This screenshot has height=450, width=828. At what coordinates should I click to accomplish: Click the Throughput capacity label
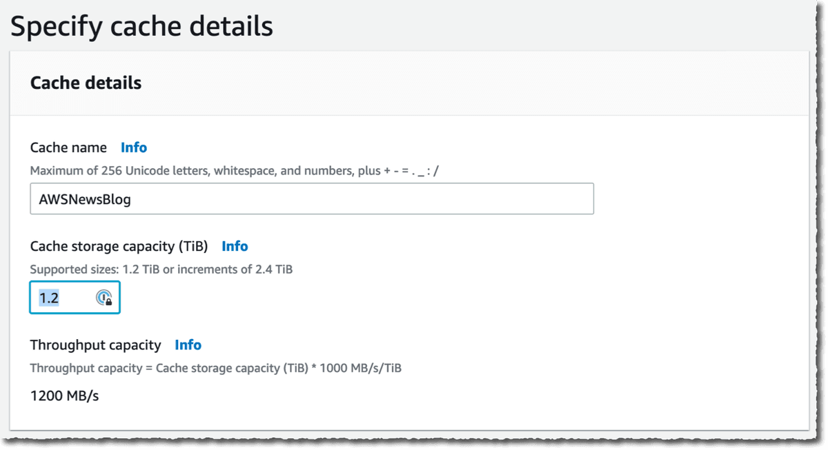(95, 345)
